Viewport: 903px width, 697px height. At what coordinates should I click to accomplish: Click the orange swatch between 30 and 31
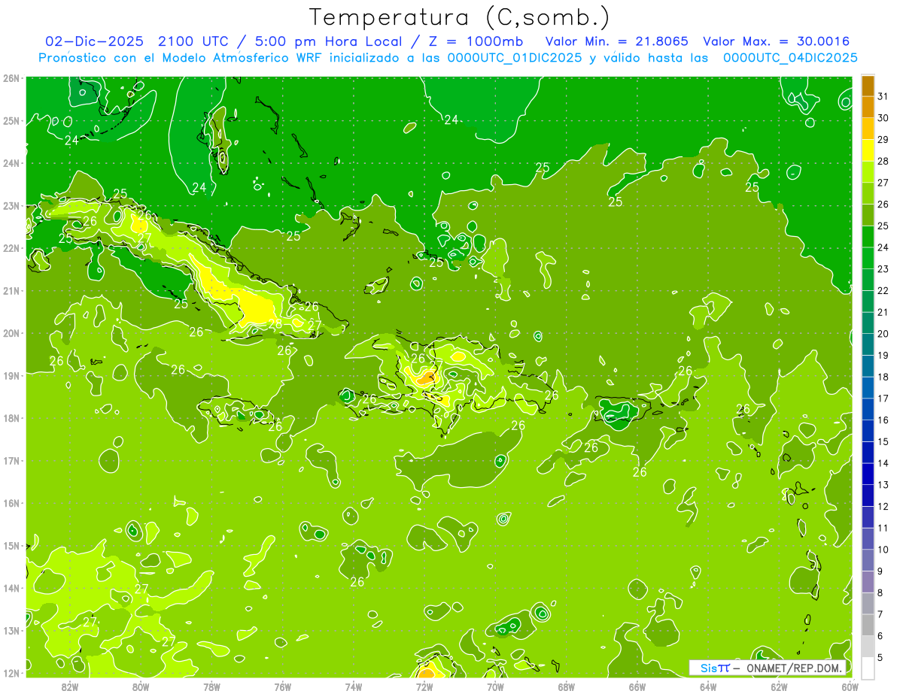coord(868,107)
